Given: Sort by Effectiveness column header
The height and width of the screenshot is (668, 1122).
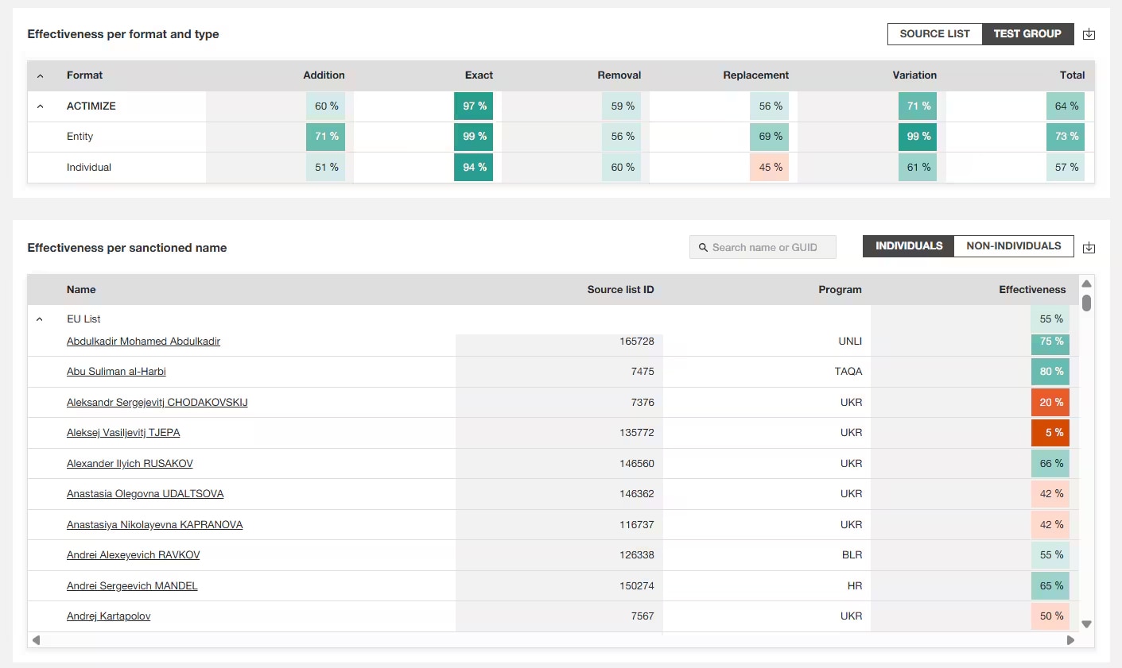Looking at the screenshot, I should click(1031, 290).
